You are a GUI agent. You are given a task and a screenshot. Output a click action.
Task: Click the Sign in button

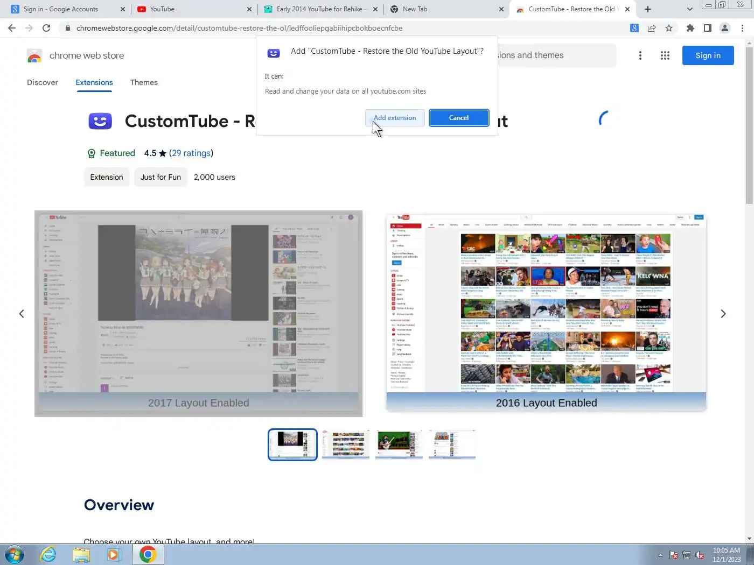click(708, 55)
